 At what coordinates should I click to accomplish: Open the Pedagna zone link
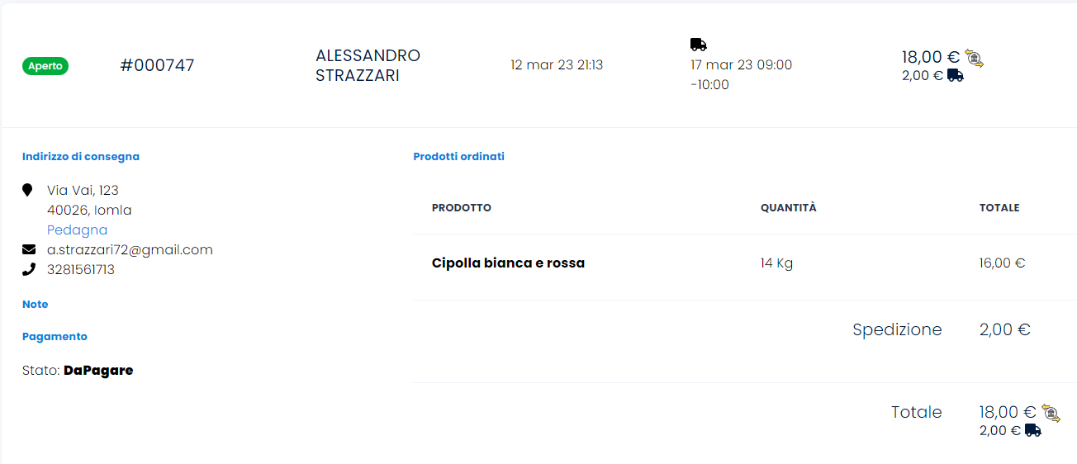point(77,230)
